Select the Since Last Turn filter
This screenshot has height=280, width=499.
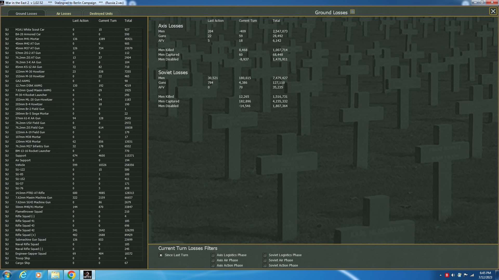(161, 255)
